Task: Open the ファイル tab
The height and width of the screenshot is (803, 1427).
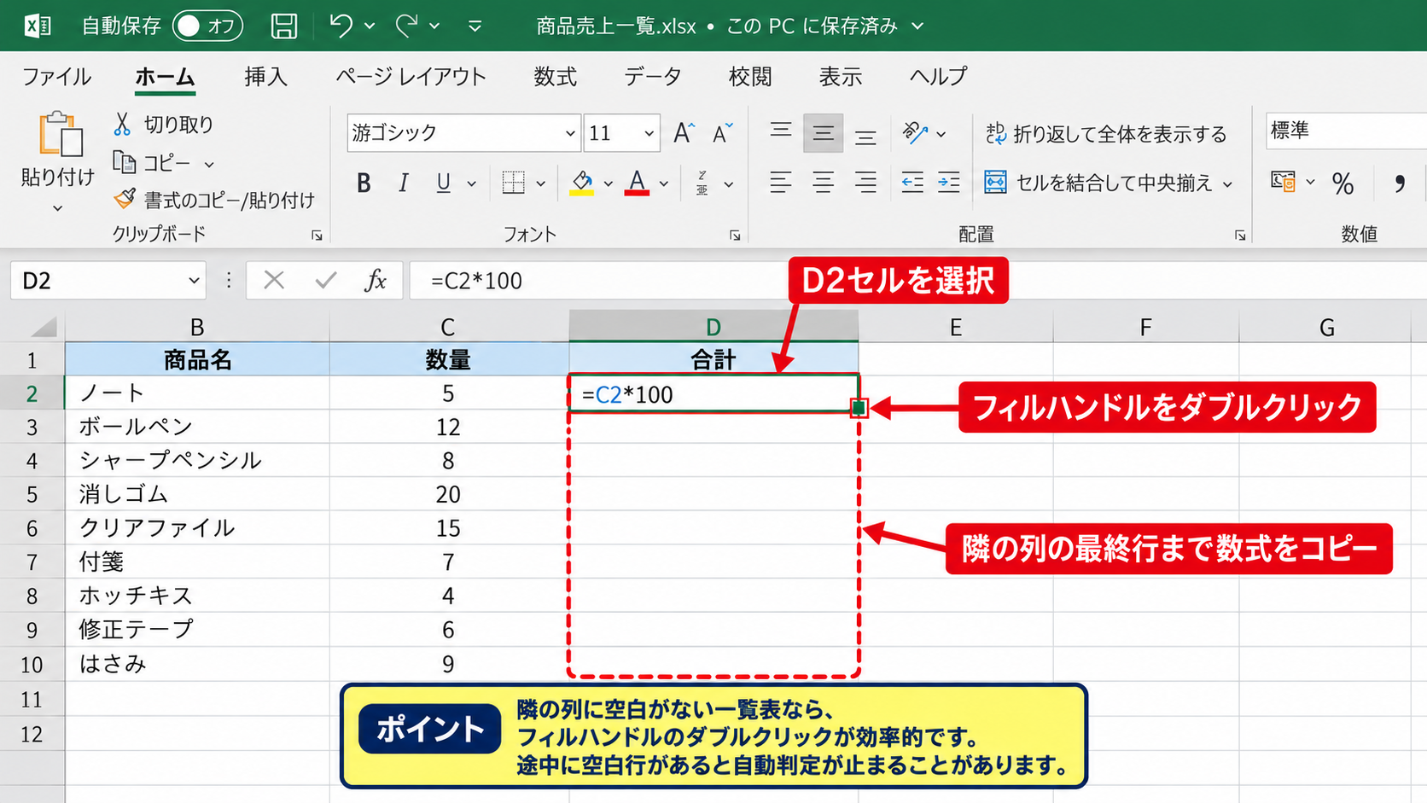Action: pyautogui.click(x=56, y=76)
